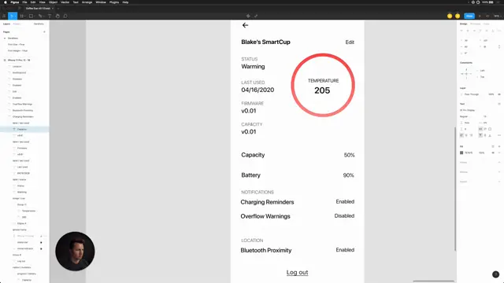Select the Comment tool

point(65,16)
